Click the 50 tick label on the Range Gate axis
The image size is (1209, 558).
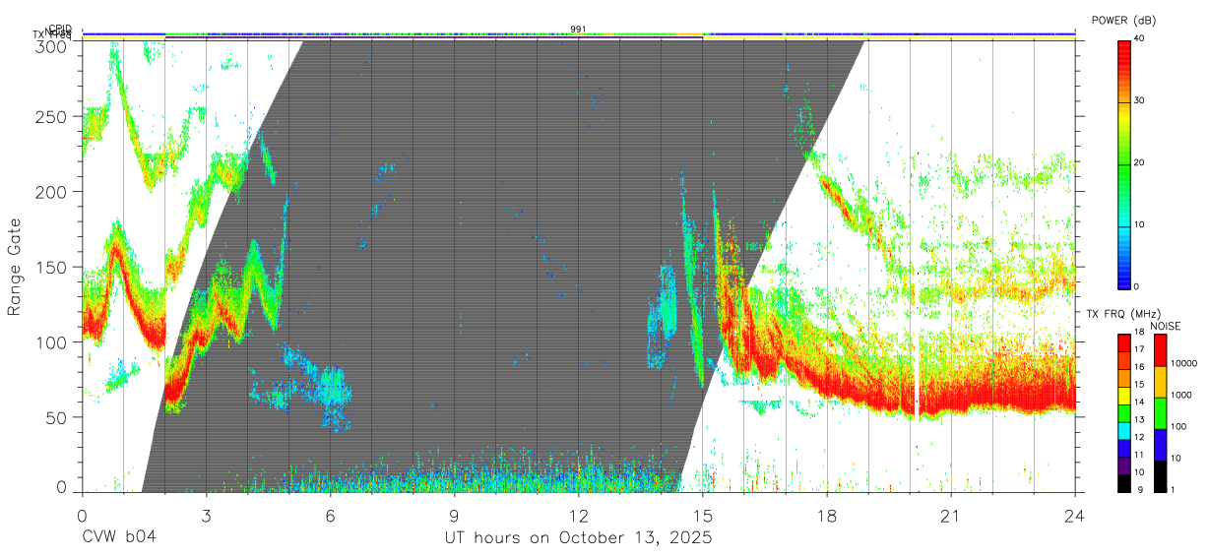tap(56, 417)
